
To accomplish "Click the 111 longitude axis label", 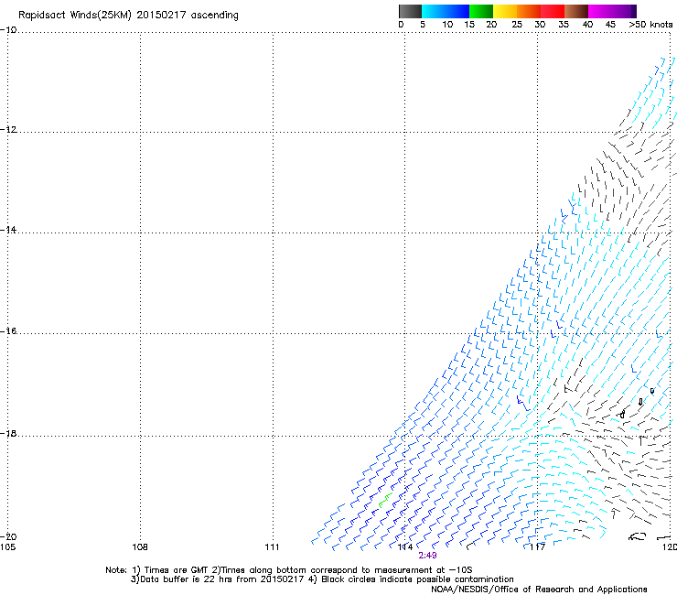I will point(273,547).
